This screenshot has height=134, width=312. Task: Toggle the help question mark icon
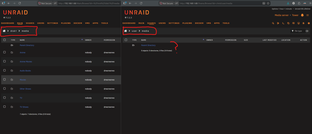309,23
